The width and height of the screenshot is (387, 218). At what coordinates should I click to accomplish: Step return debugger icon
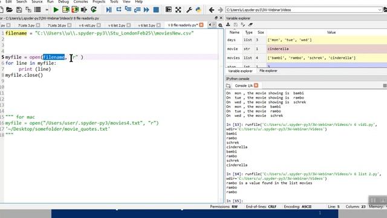pyautogui.click(x=137, y=10)
